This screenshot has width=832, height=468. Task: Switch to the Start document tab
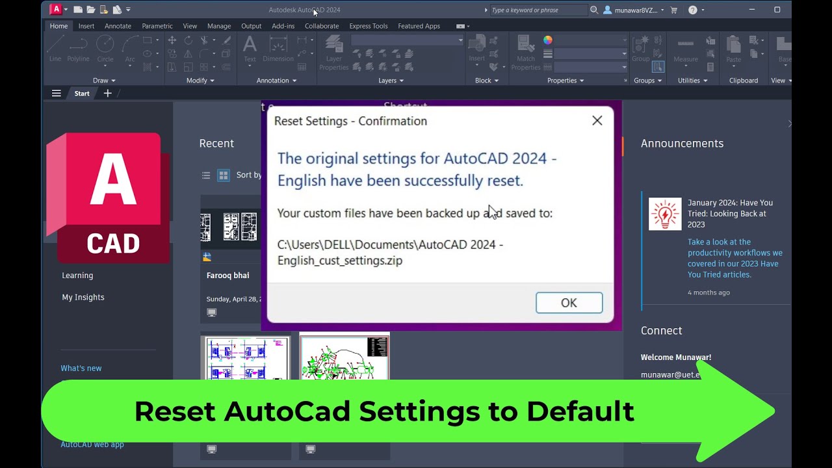pyautogui.click(x=82, y=93)
